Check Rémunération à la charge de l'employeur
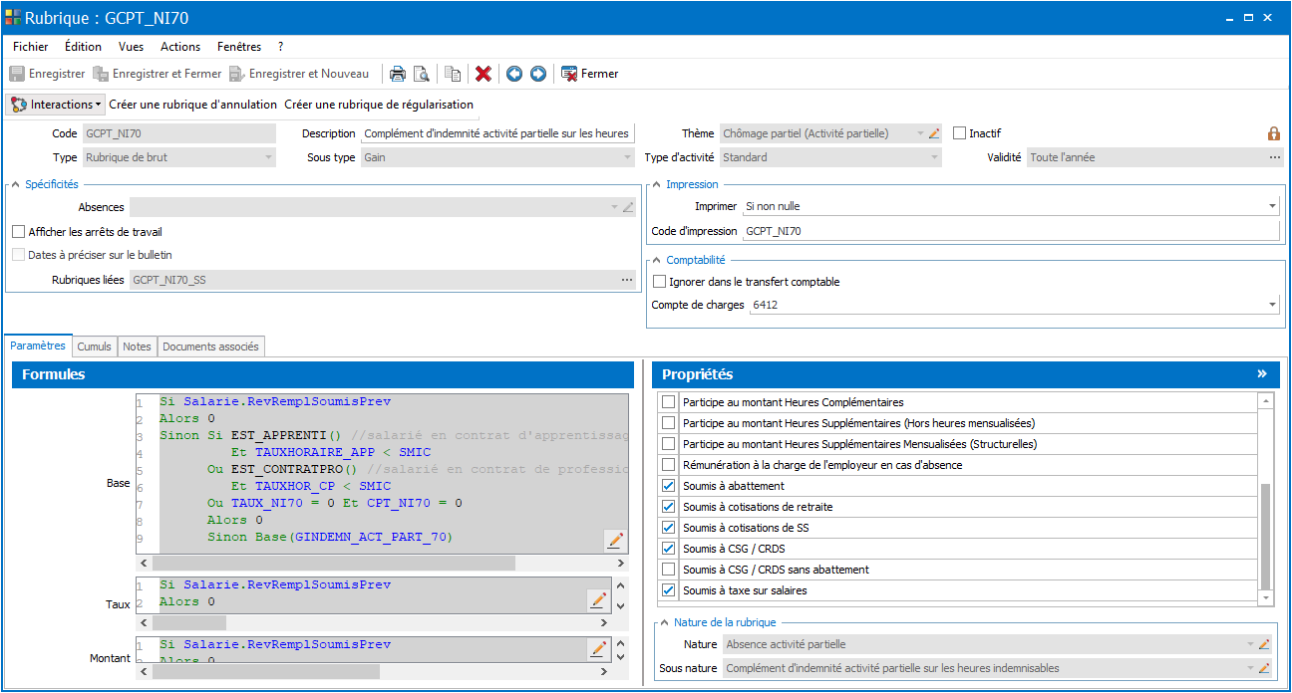Viewport: 1292px width, 693px height. pos(669,465)
